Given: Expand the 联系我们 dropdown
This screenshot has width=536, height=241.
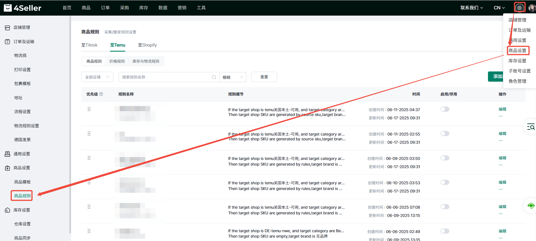Looking at the screenshot, I should 472,8.
